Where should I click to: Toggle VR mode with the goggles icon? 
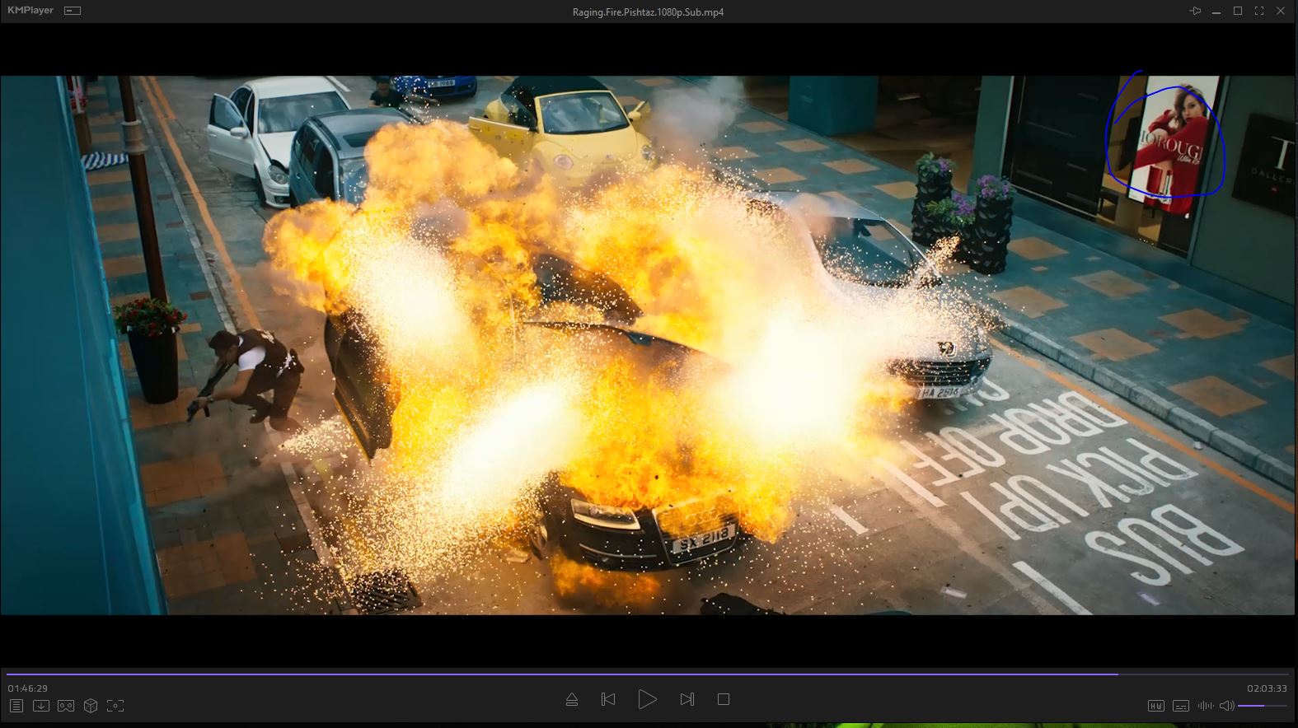[x=66, y=706]
